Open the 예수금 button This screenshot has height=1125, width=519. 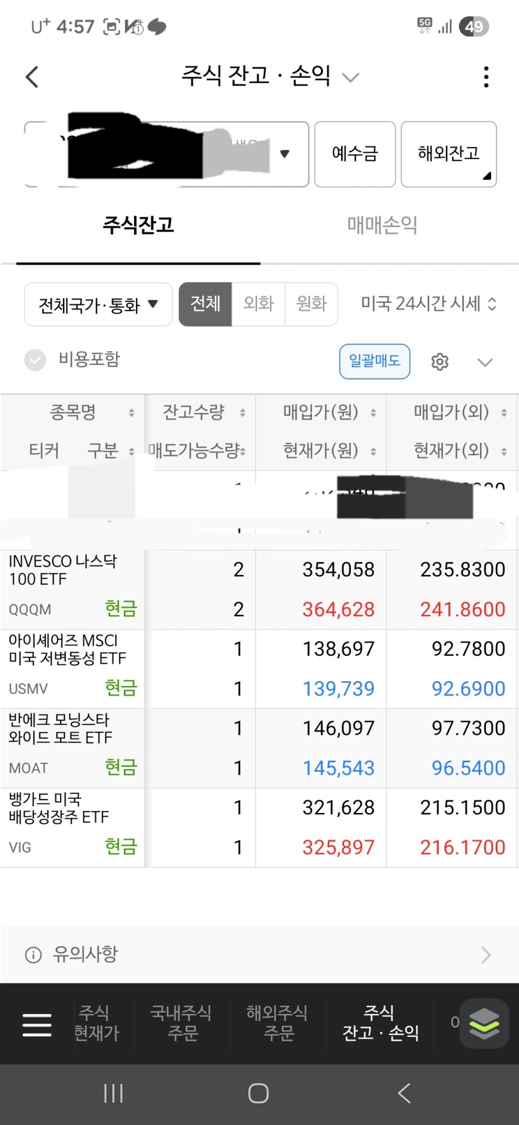[x=354, y=154]
